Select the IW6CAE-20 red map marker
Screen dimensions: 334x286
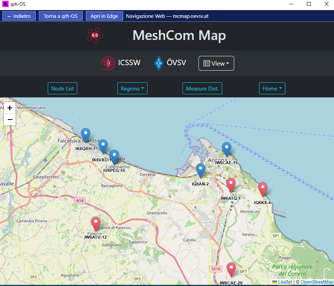231,269
